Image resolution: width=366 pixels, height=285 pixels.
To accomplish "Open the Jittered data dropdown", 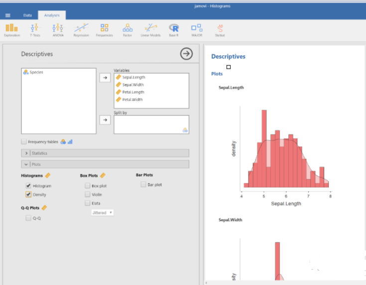I will coord(103,213).
